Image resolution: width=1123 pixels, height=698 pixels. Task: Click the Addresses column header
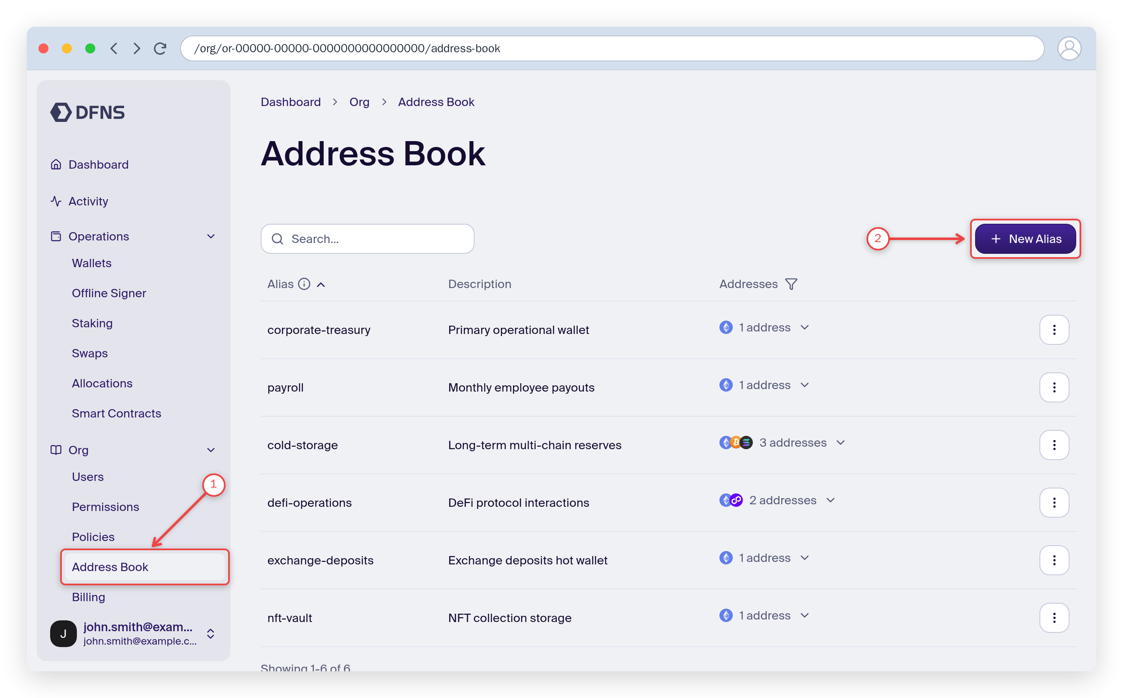point(748,284)
